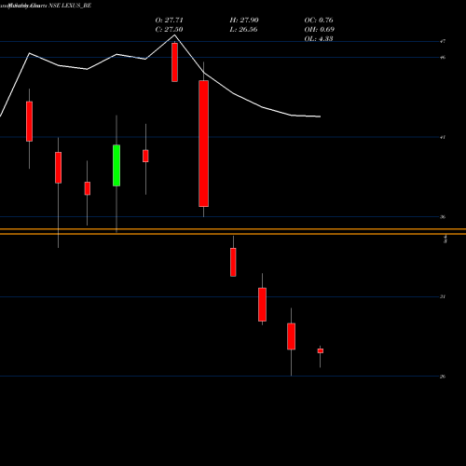Viewport: 466px width, 466px height.
Task: Click the 46 price axis label
Action: 443,57
